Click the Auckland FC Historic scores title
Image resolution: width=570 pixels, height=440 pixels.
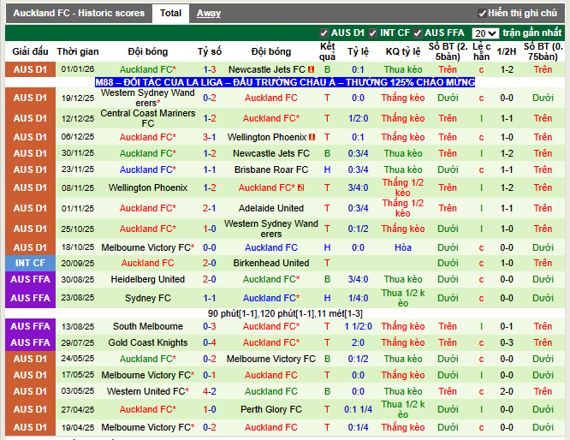79,14
